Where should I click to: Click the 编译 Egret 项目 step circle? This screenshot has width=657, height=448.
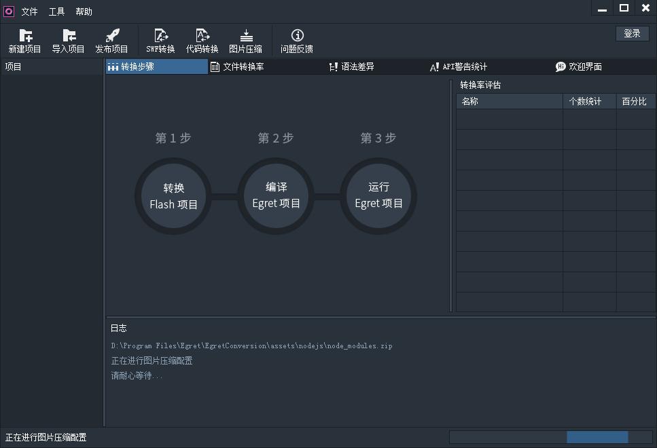pyautogui.click(x=276, y=195)
